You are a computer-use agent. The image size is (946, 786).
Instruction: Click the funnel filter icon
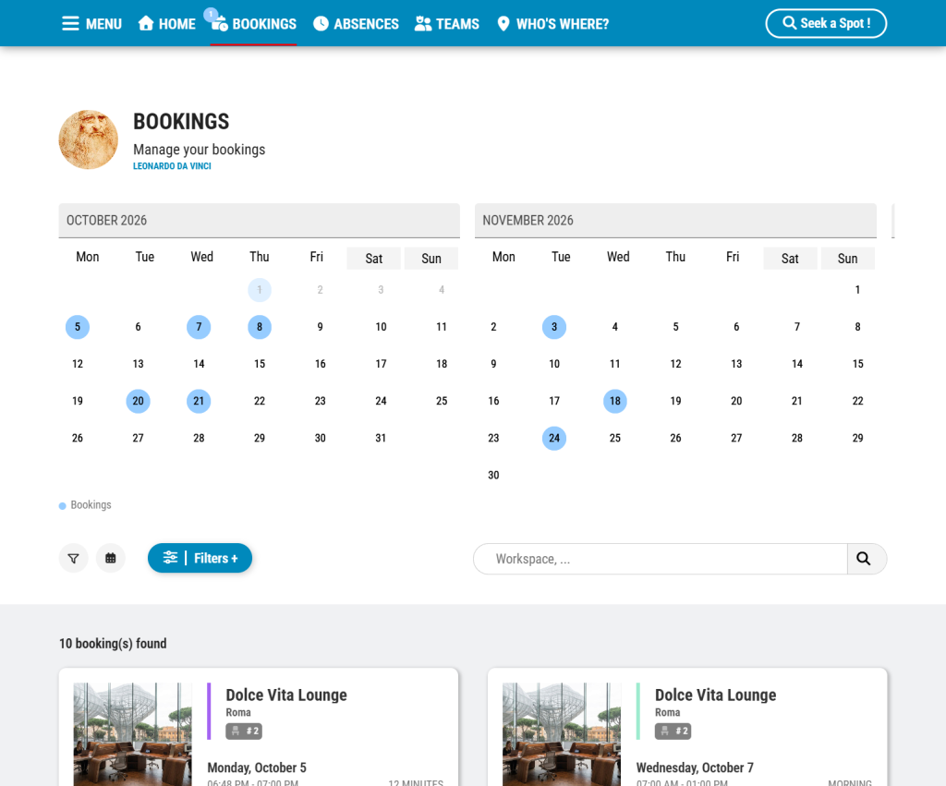[x=74, y=558]
